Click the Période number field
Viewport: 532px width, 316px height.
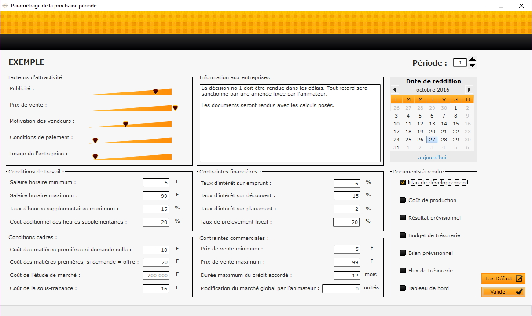[460, 62]
